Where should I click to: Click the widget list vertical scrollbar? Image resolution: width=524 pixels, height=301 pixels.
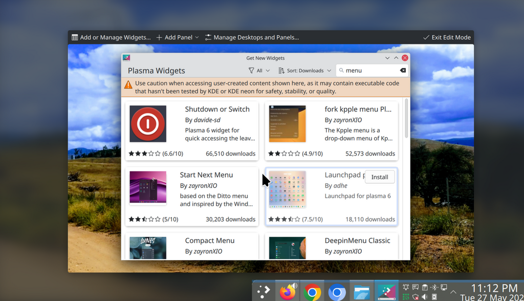click(406, 118)
